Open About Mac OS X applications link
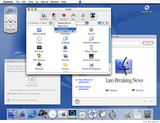This screenshot has width=160, height=123. pos(86,81)
